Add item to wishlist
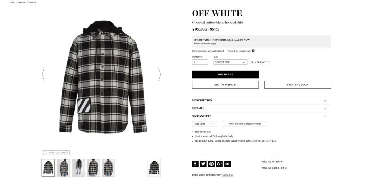Image resolution: width=368 pixels, height=180 pixels. 225,84
